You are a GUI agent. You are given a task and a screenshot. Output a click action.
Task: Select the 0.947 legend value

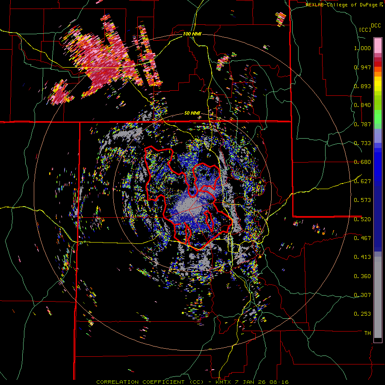(362, 67)
